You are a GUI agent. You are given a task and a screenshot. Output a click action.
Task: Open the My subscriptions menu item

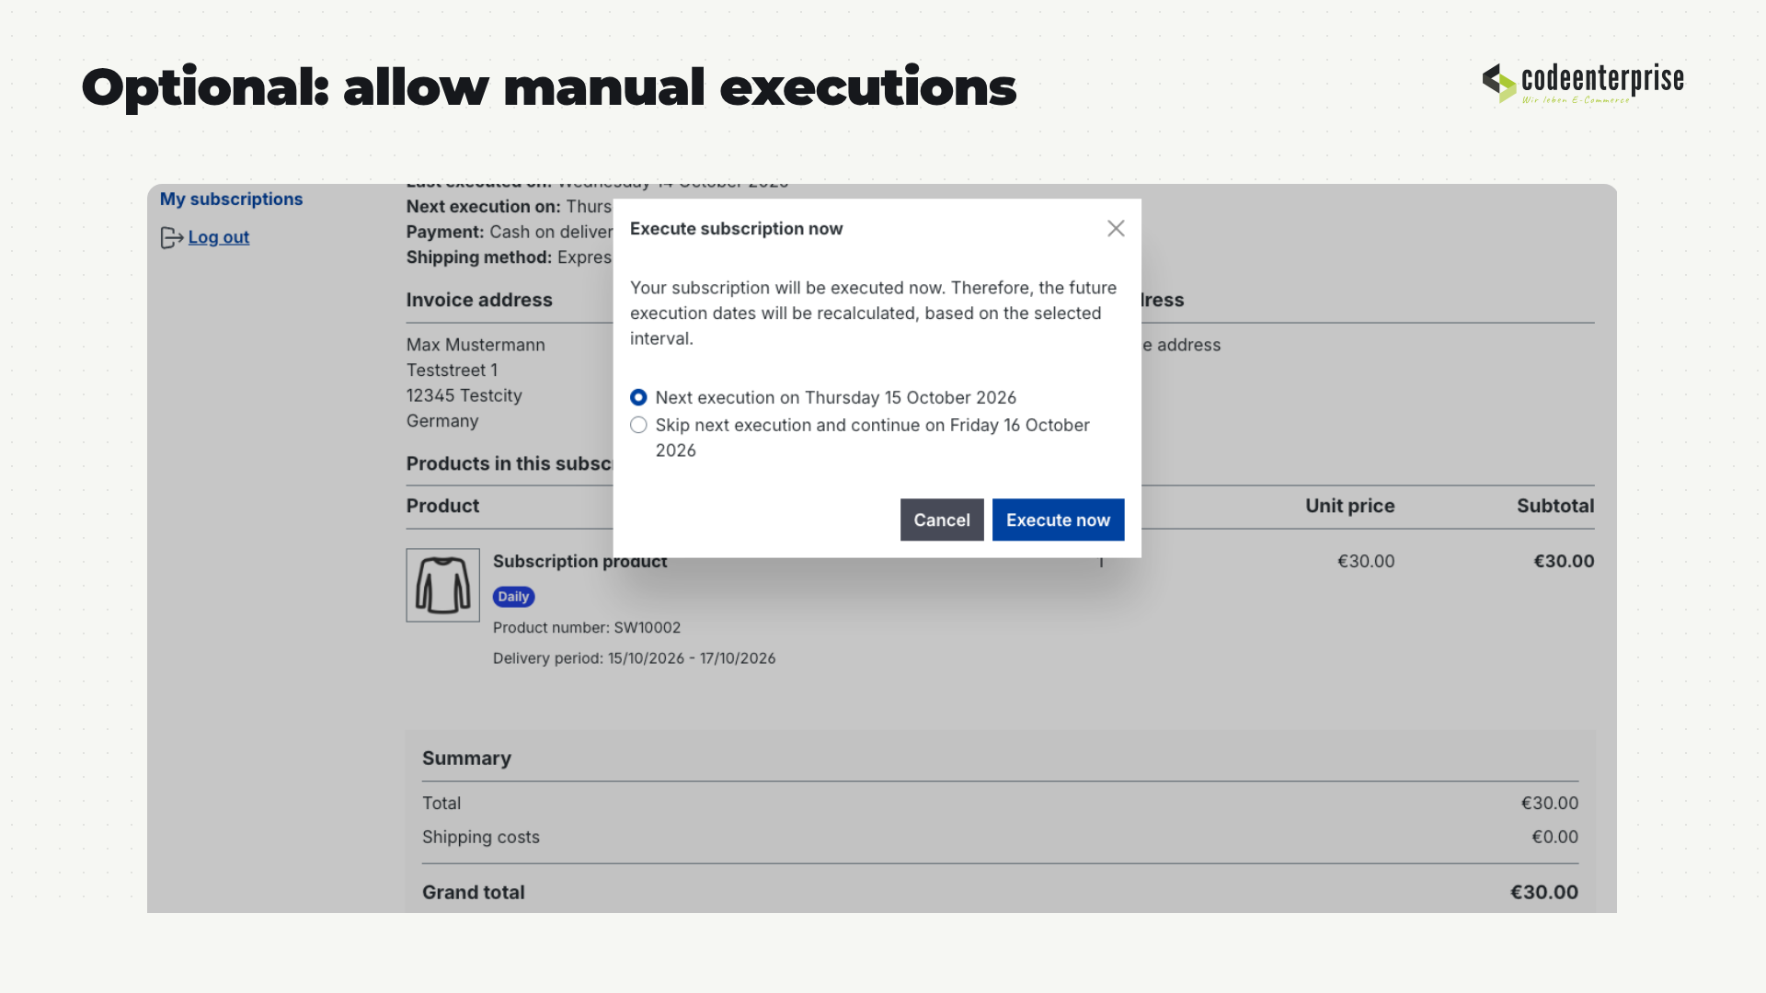tap(231, 199)
